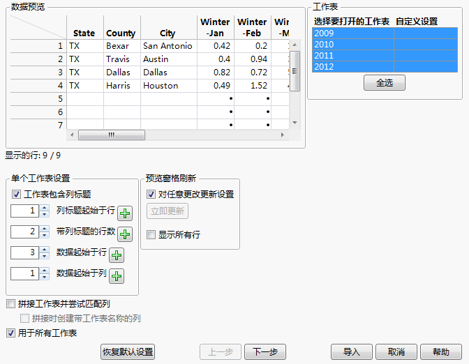Open help with the 帮助 button

click(x=441, y=351)
